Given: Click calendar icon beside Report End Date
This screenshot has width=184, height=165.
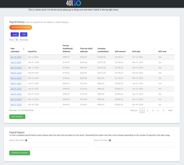Looking at the screenshot, I should click(110, 140).
